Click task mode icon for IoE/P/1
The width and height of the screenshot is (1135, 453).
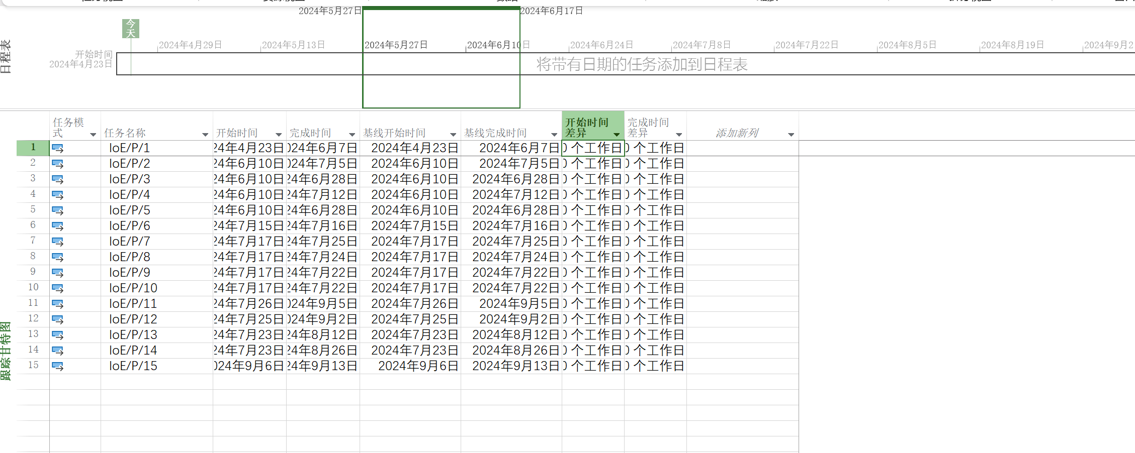[x=58, y=149]
